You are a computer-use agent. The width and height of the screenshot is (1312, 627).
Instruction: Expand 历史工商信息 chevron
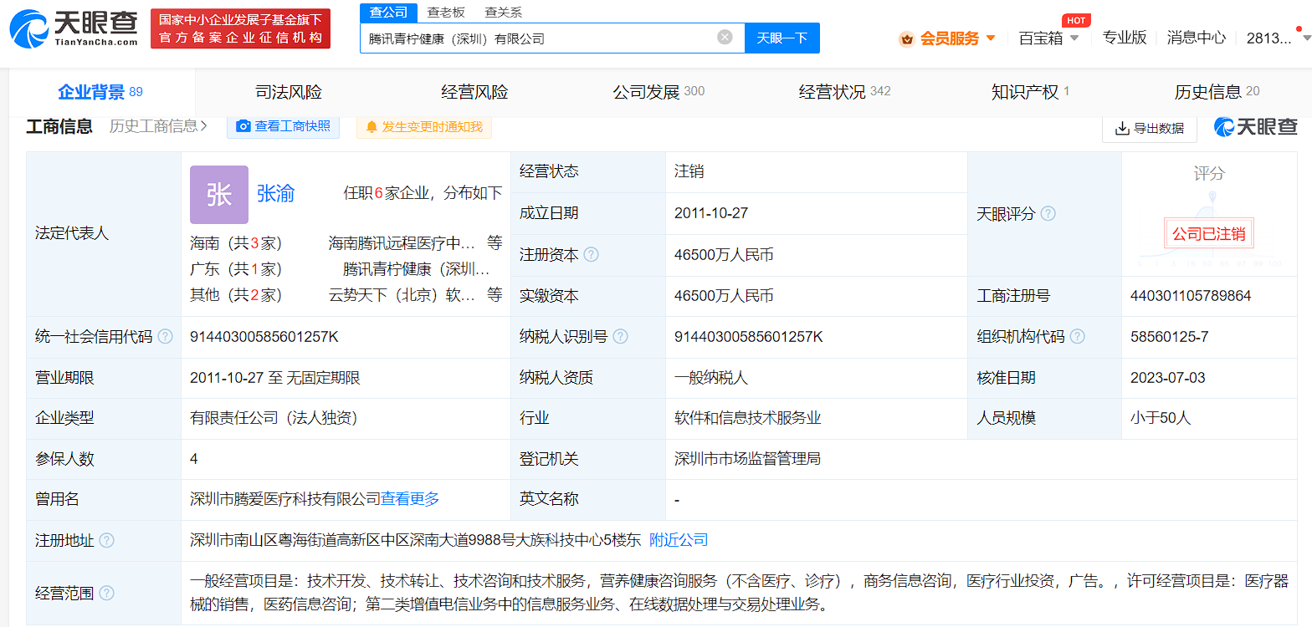[203, 126]
